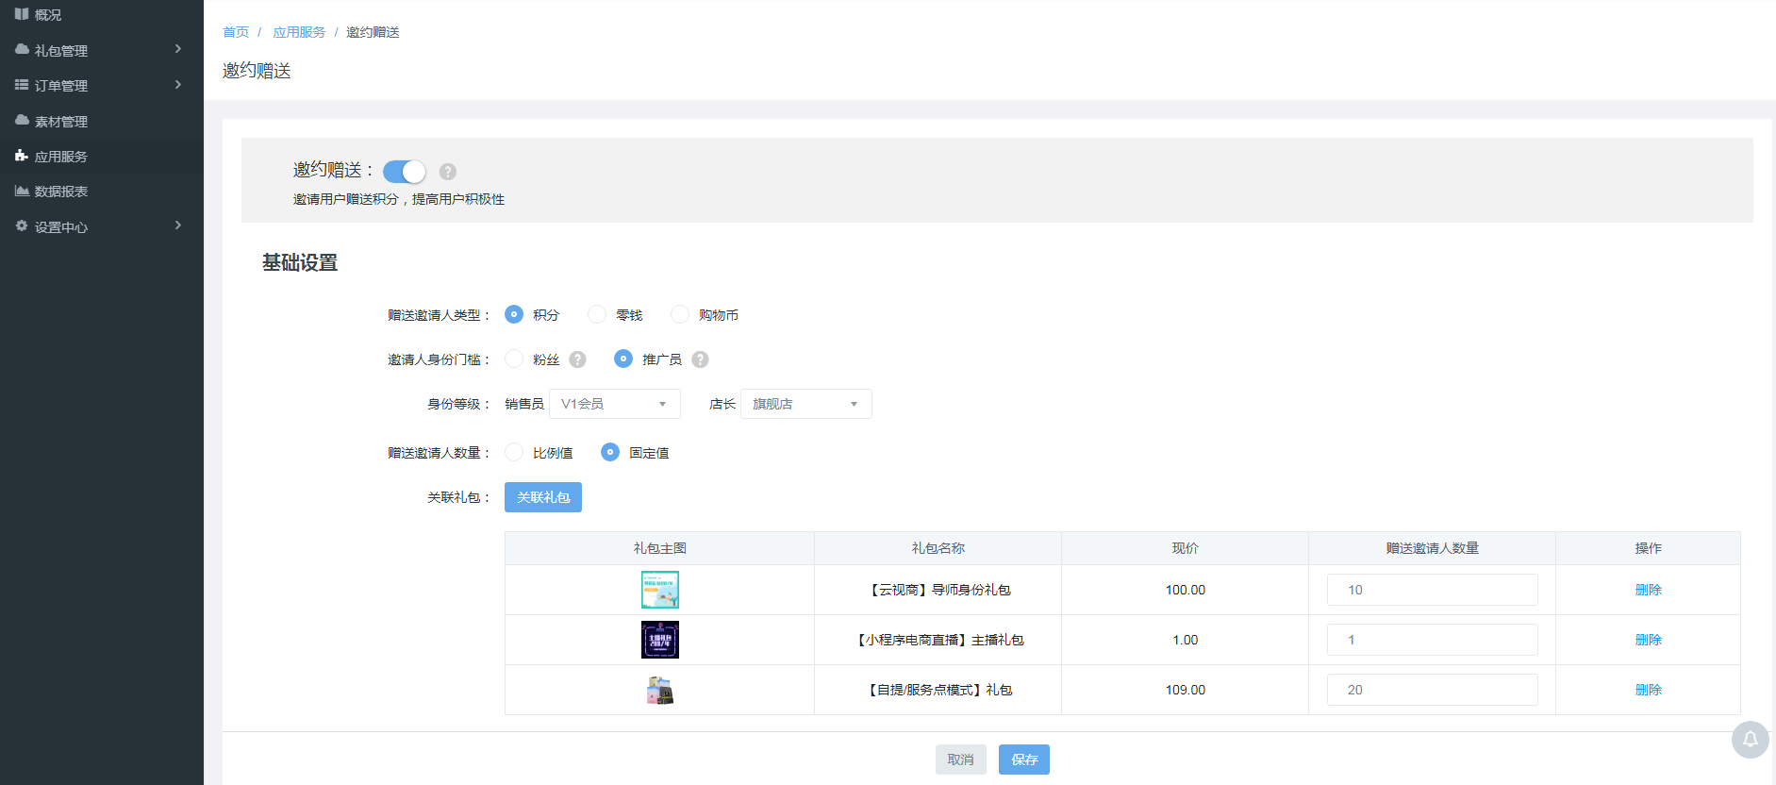
Task: Open the 店长 旗舰店 dropdown
Action: pos(805,404)
